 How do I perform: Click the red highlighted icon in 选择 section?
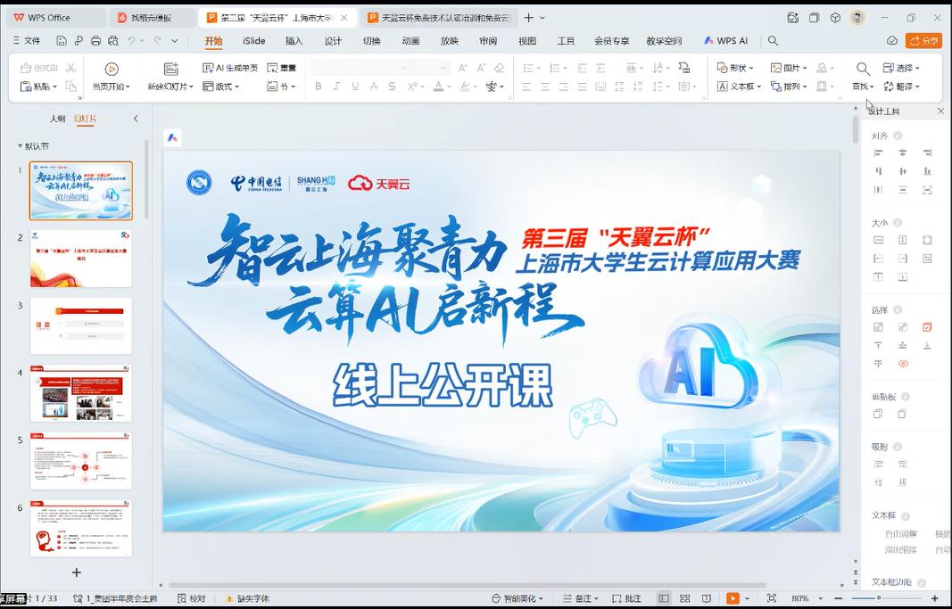click(x=927, y=327)
